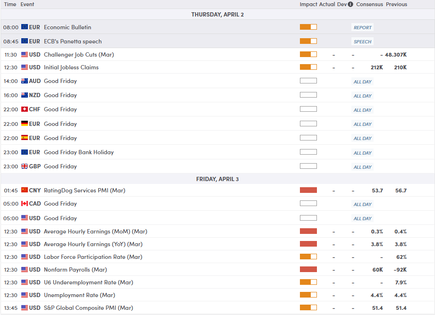Image resolution: width=435 pixels, height=315 pixels.
Task: Click previous value -92K for Nonfarm Payrolls
Action: pyautogui.click(x=400, y=270)
